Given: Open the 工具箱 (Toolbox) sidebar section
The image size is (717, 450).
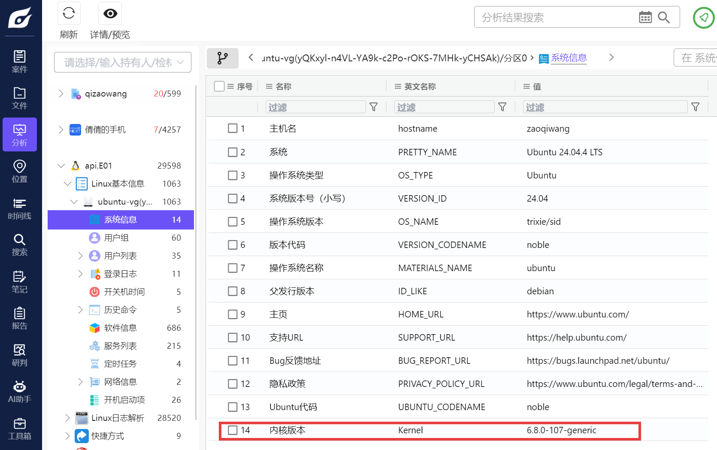Looking at the screenshot, I should click(x=20, y=429).
